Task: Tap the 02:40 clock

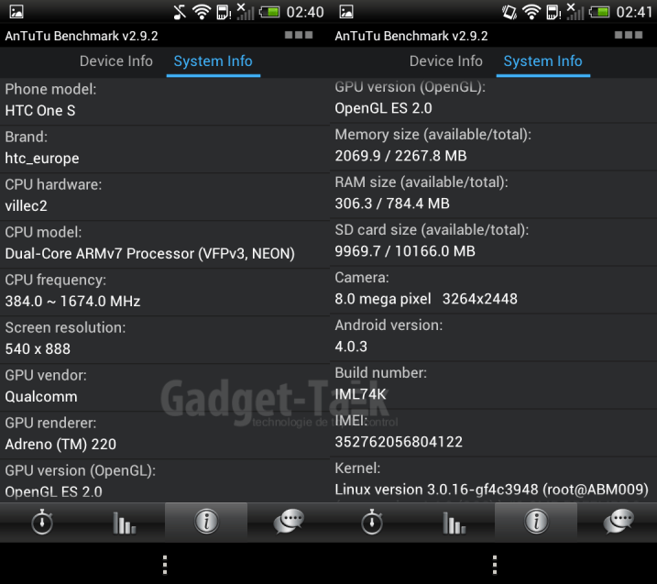Action: click(305, 12)
